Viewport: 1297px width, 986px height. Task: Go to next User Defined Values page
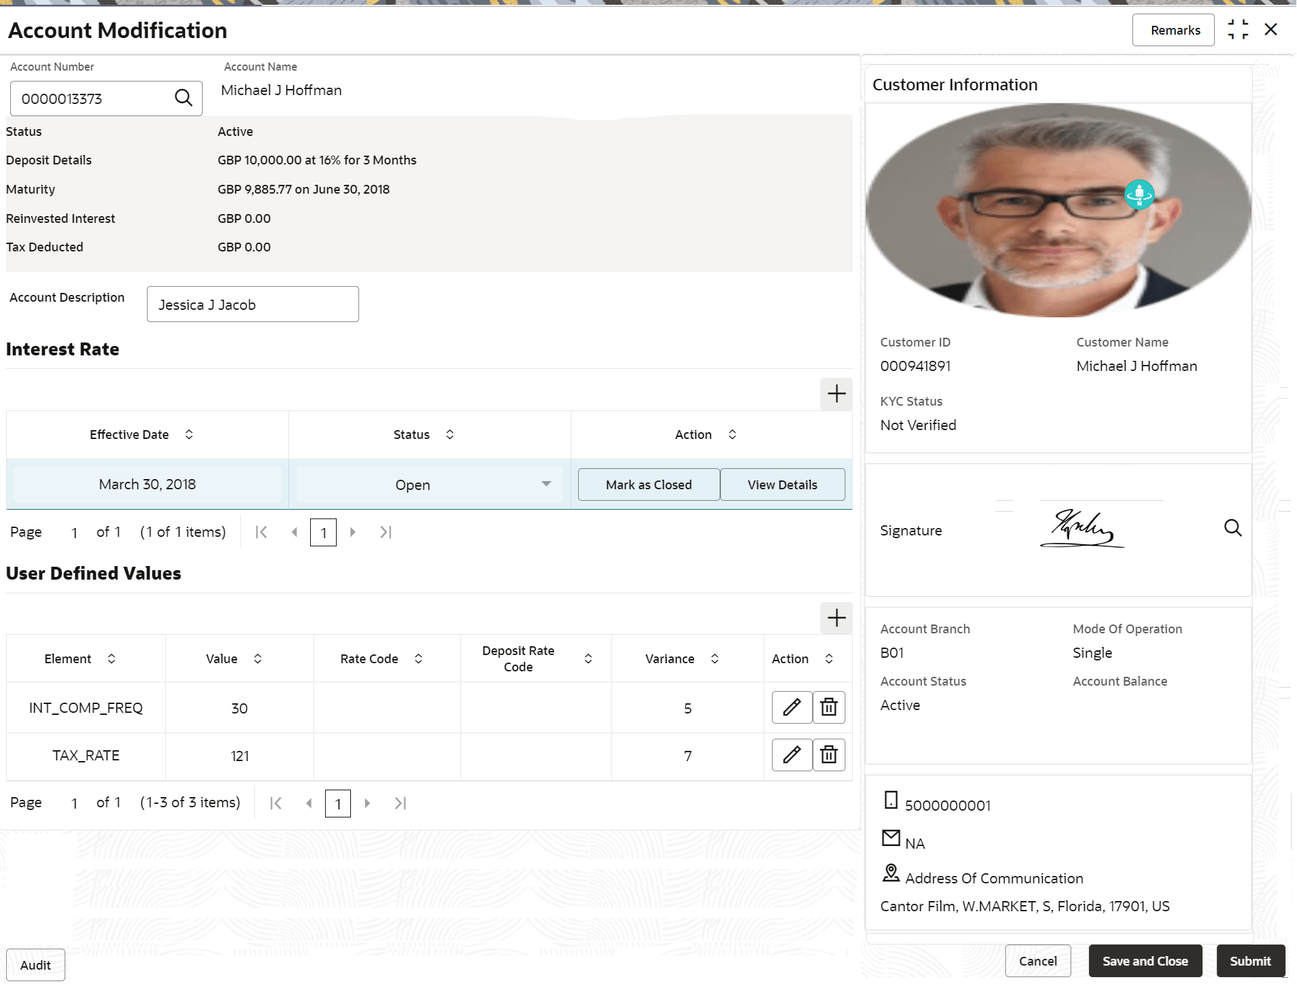click(x=367, y=804)
